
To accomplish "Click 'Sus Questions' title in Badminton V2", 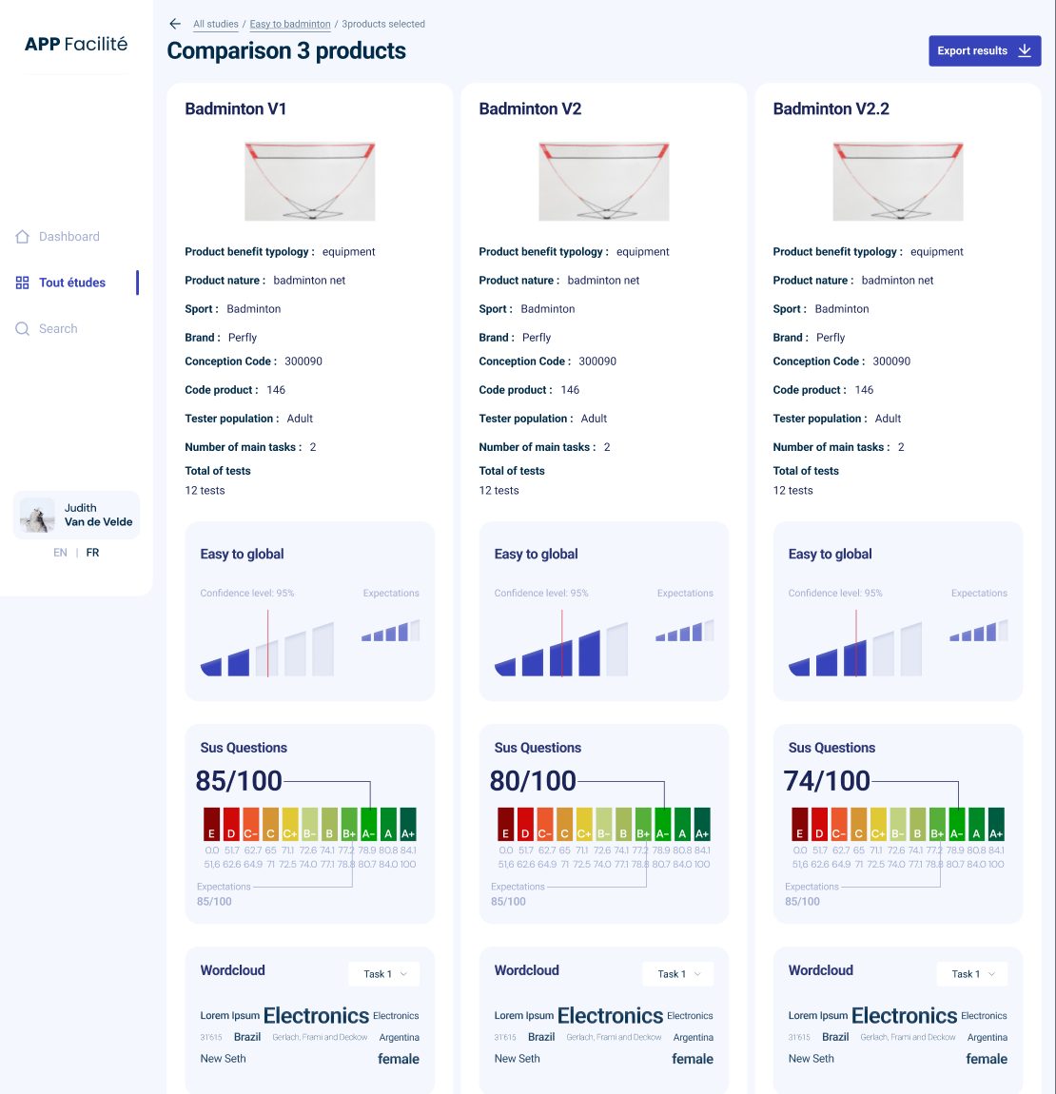I will click(538, 748).
